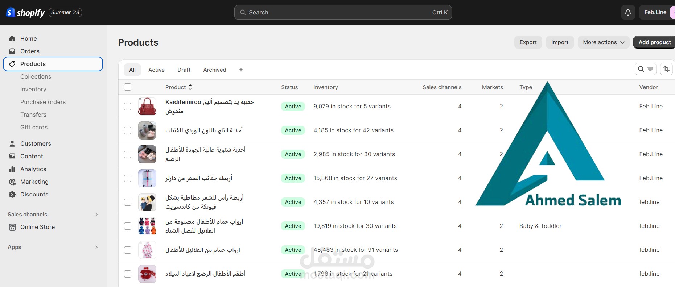675x287 pixels.
Task: Click the Baby & Toddler type cell
Action: pyautogui.click(x=540, y=226)
